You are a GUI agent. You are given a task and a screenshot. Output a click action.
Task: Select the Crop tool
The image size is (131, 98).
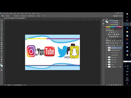(2, 29)
